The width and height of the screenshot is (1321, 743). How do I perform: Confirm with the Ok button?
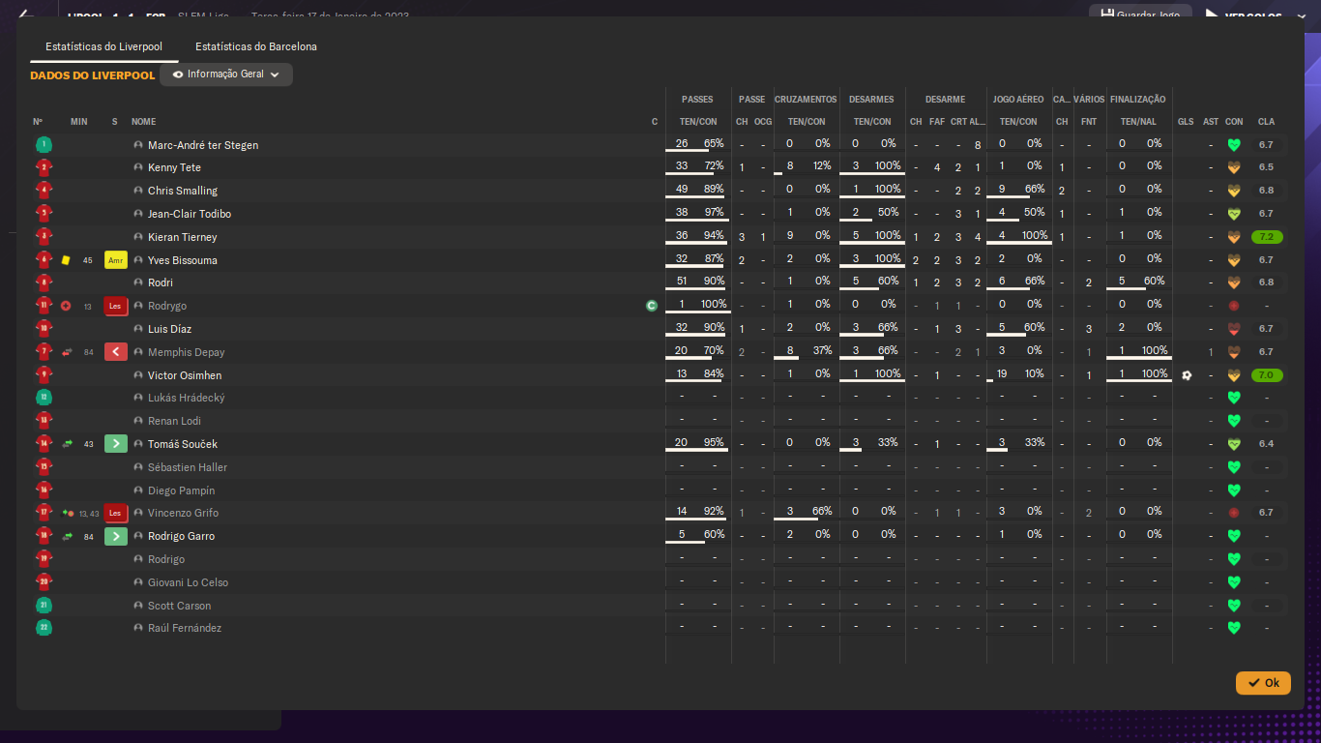pos(1263,683)
